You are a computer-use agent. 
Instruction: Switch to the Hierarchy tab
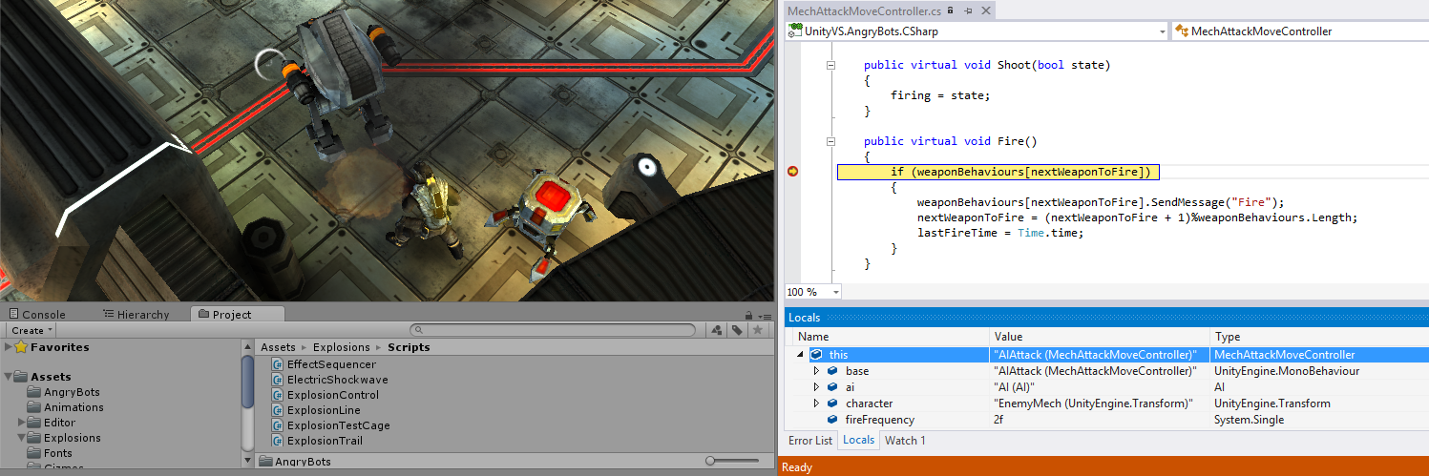(136, 315)
